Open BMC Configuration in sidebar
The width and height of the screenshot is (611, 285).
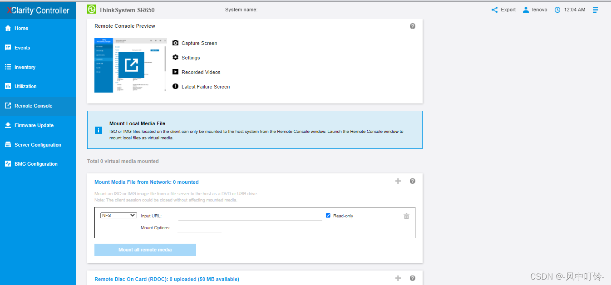pos(36,164)
